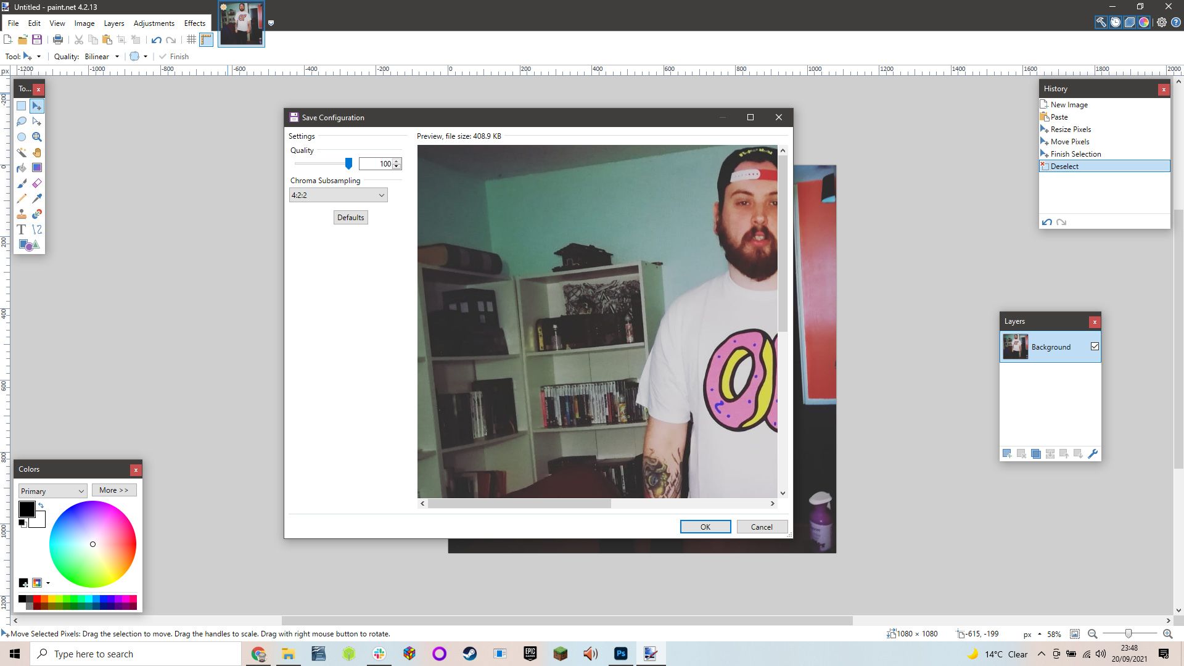The height and width of the screenshot is (666, 1184).
Task: Select the Lasso selection tool
Action: 21,121
